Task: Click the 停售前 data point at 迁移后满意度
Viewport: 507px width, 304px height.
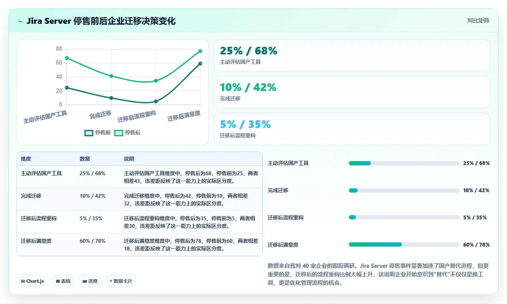Action: 200,64
